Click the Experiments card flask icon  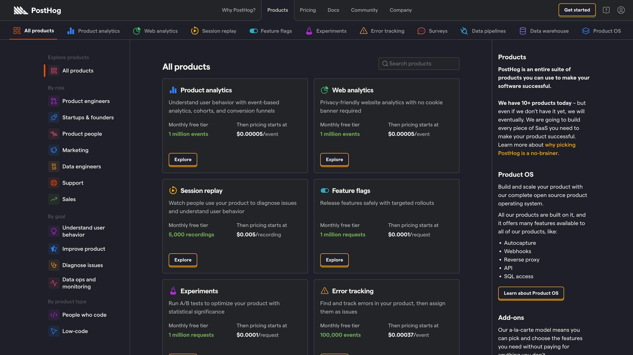(x=173, y=291)
